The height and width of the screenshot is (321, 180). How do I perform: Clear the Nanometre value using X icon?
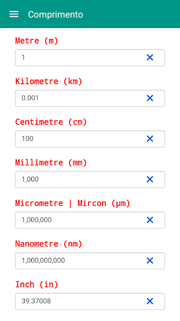pos(150,261)
